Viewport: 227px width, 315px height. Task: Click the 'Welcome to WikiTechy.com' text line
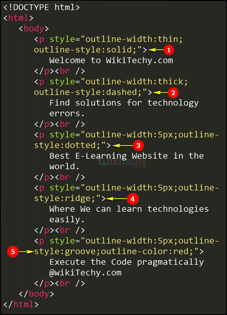pyautogui.click(x=111, y=60)
